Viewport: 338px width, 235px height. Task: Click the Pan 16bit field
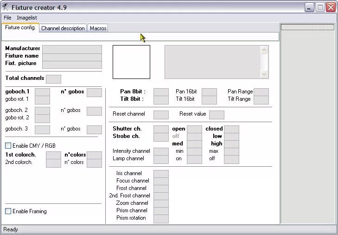pyautogui.click(x=209, y=92)
